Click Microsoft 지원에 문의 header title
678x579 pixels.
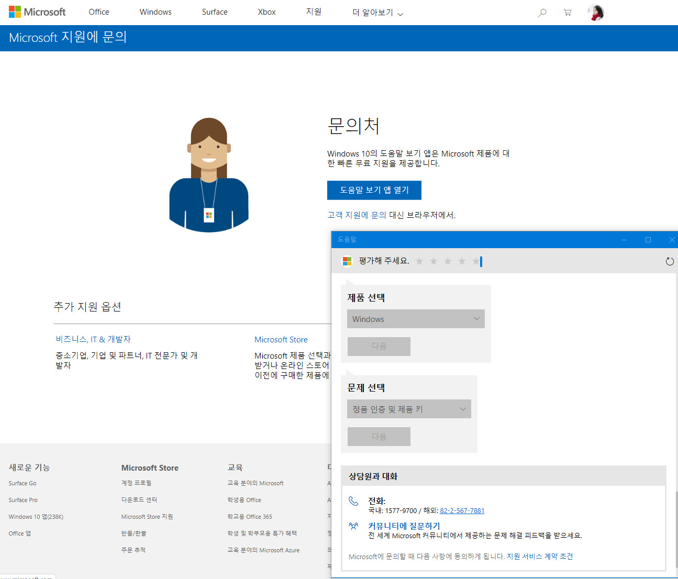(68, 38)
